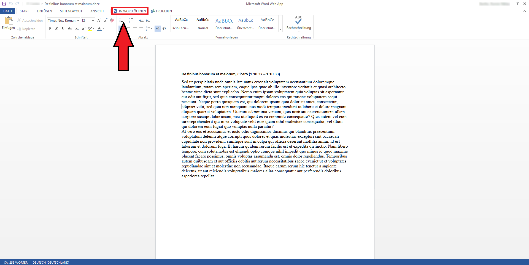Viewport: 529px width, 265px height.
Task: Apply the first Überschrift heading style
Action: (224, 24)
